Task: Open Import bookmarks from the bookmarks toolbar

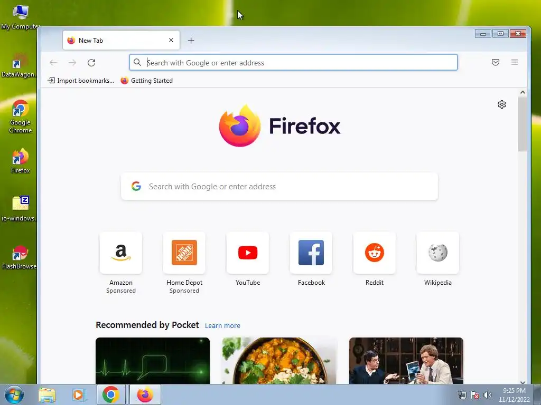Action: point(81,81)
